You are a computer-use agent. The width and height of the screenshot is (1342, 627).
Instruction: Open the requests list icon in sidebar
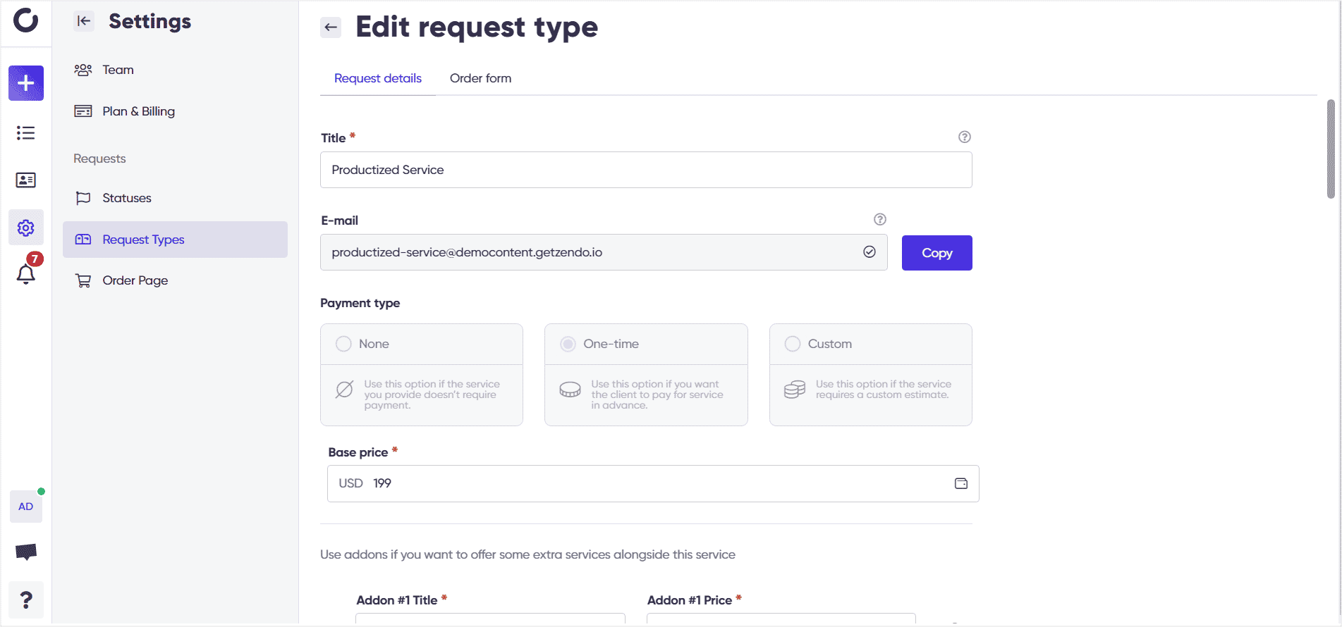[x=26, y=133]
